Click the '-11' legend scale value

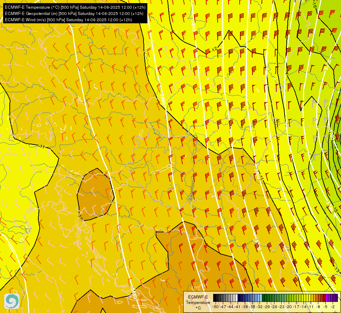[x=310, y=307]
